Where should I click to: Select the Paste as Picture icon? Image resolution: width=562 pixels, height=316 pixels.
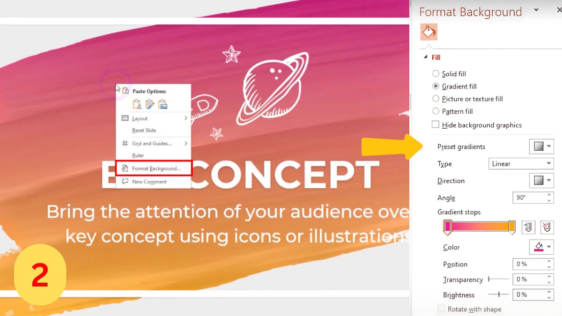(x=163, y=104)
